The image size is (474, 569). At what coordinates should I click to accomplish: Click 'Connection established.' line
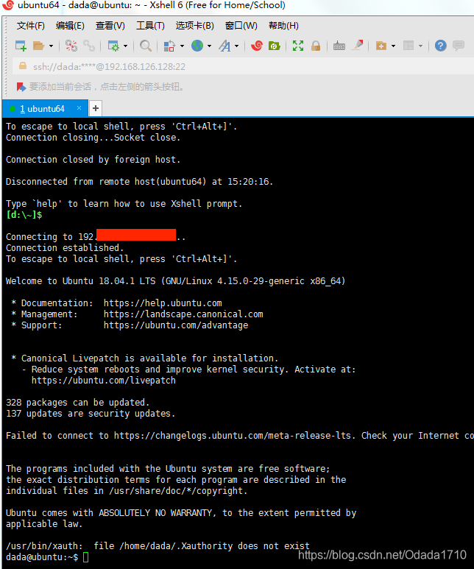65,248
